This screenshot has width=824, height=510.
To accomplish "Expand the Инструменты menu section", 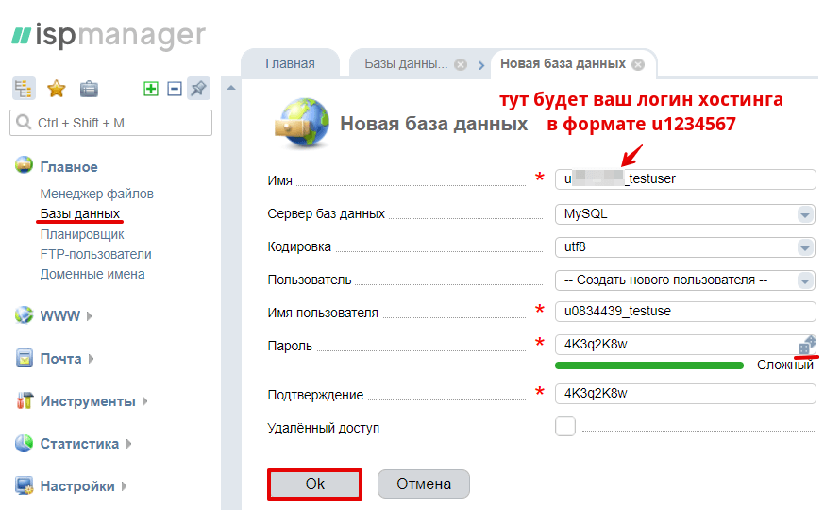I will [x=145, y=401].
